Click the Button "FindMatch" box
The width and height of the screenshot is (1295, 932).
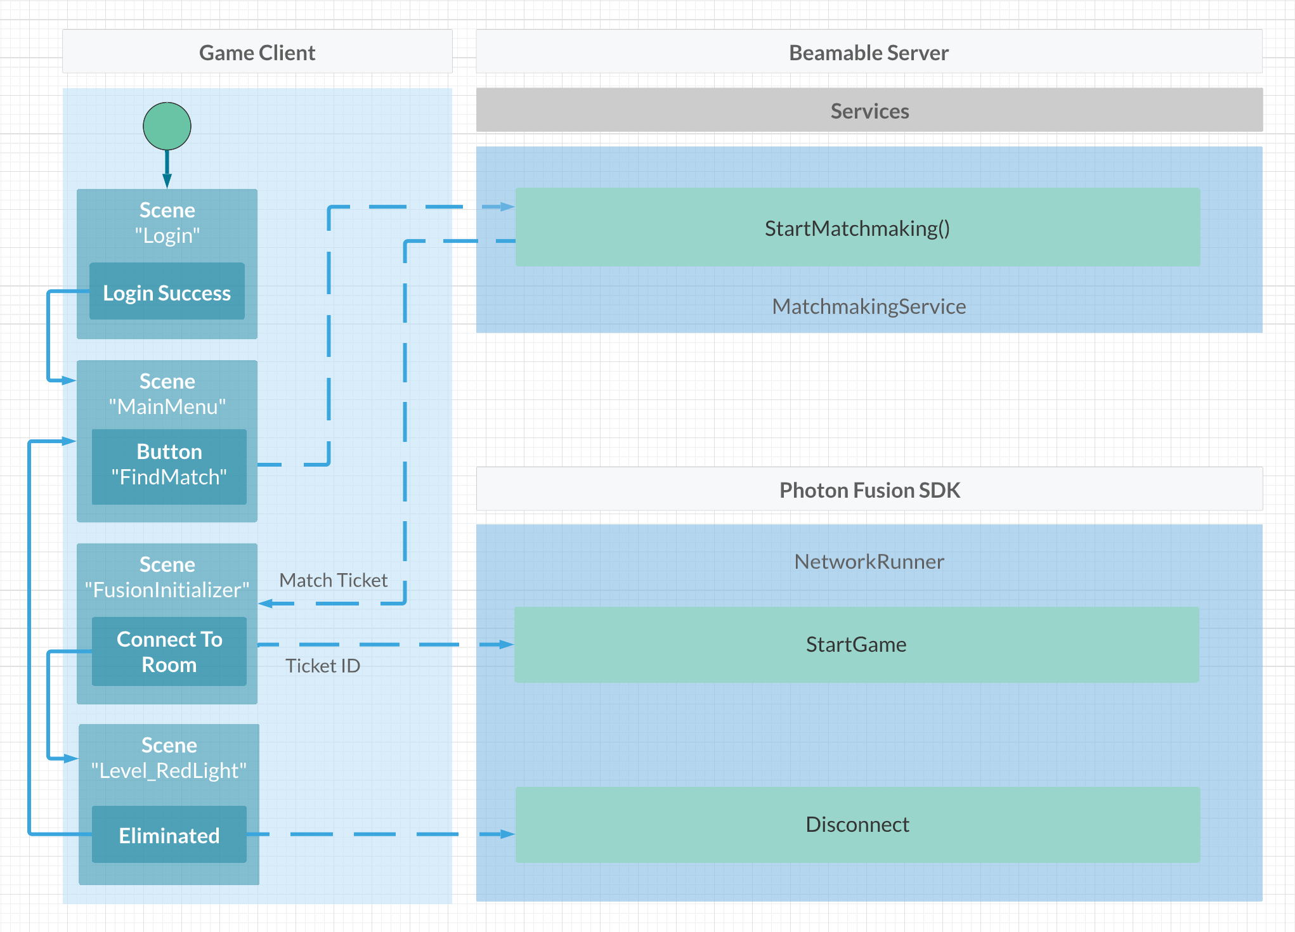169,466
